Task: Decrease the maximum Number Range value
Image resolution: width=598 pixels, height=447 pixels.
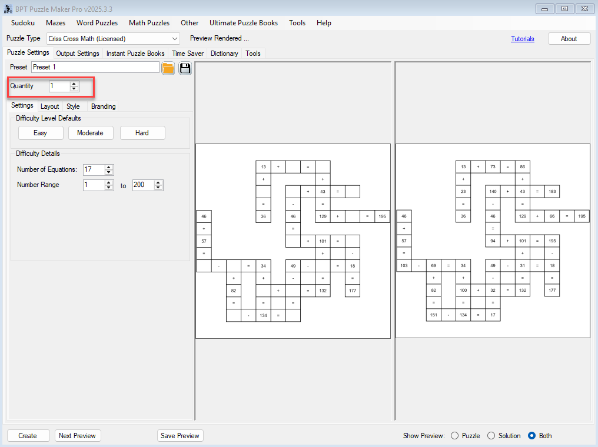Action: tap(158, 188)
